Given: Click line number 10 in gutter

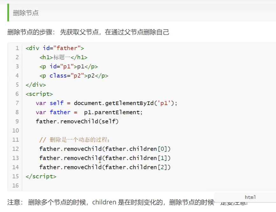Looking at the screenshot, I should [x=16, y=131].
